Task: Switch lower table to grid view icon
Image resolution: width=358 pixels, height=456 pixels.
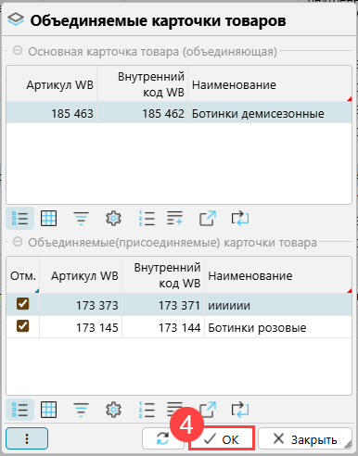Action: [49, 410]
